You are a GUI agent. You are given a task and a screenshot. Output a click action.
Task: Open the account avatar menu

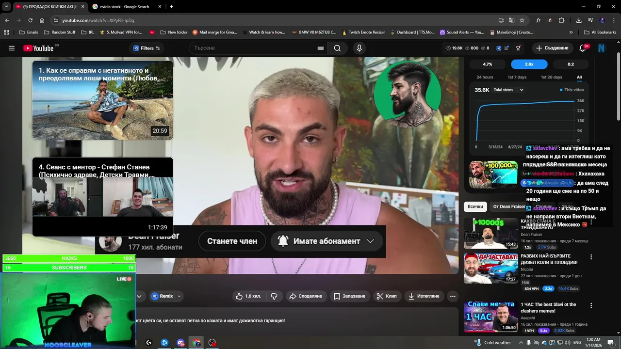(602, 48)
